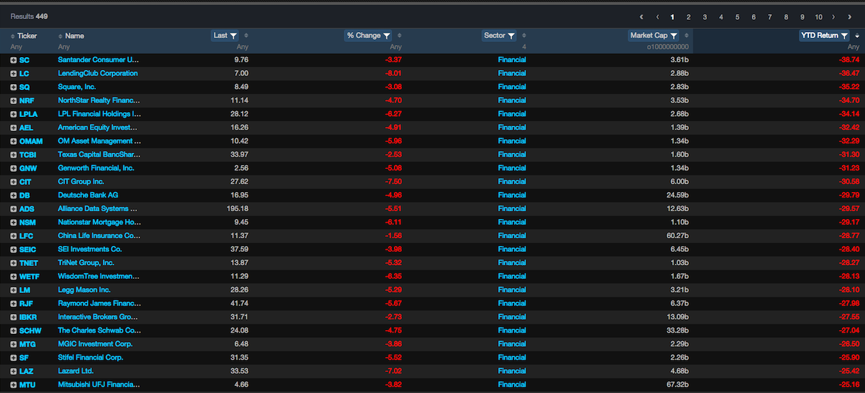Jump to the last results page

tap(850, 17)
